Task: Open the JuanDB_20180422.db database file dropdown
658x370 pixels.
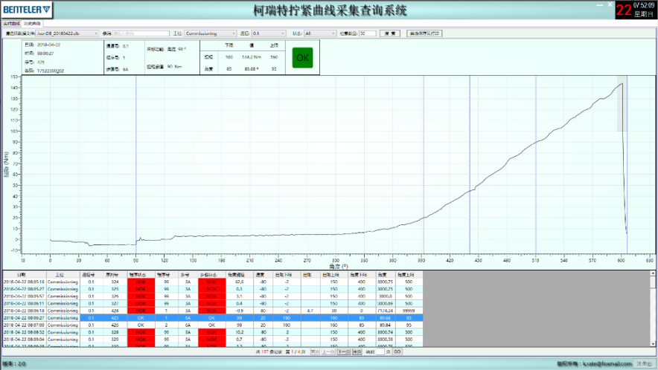Action: (67, 33)
